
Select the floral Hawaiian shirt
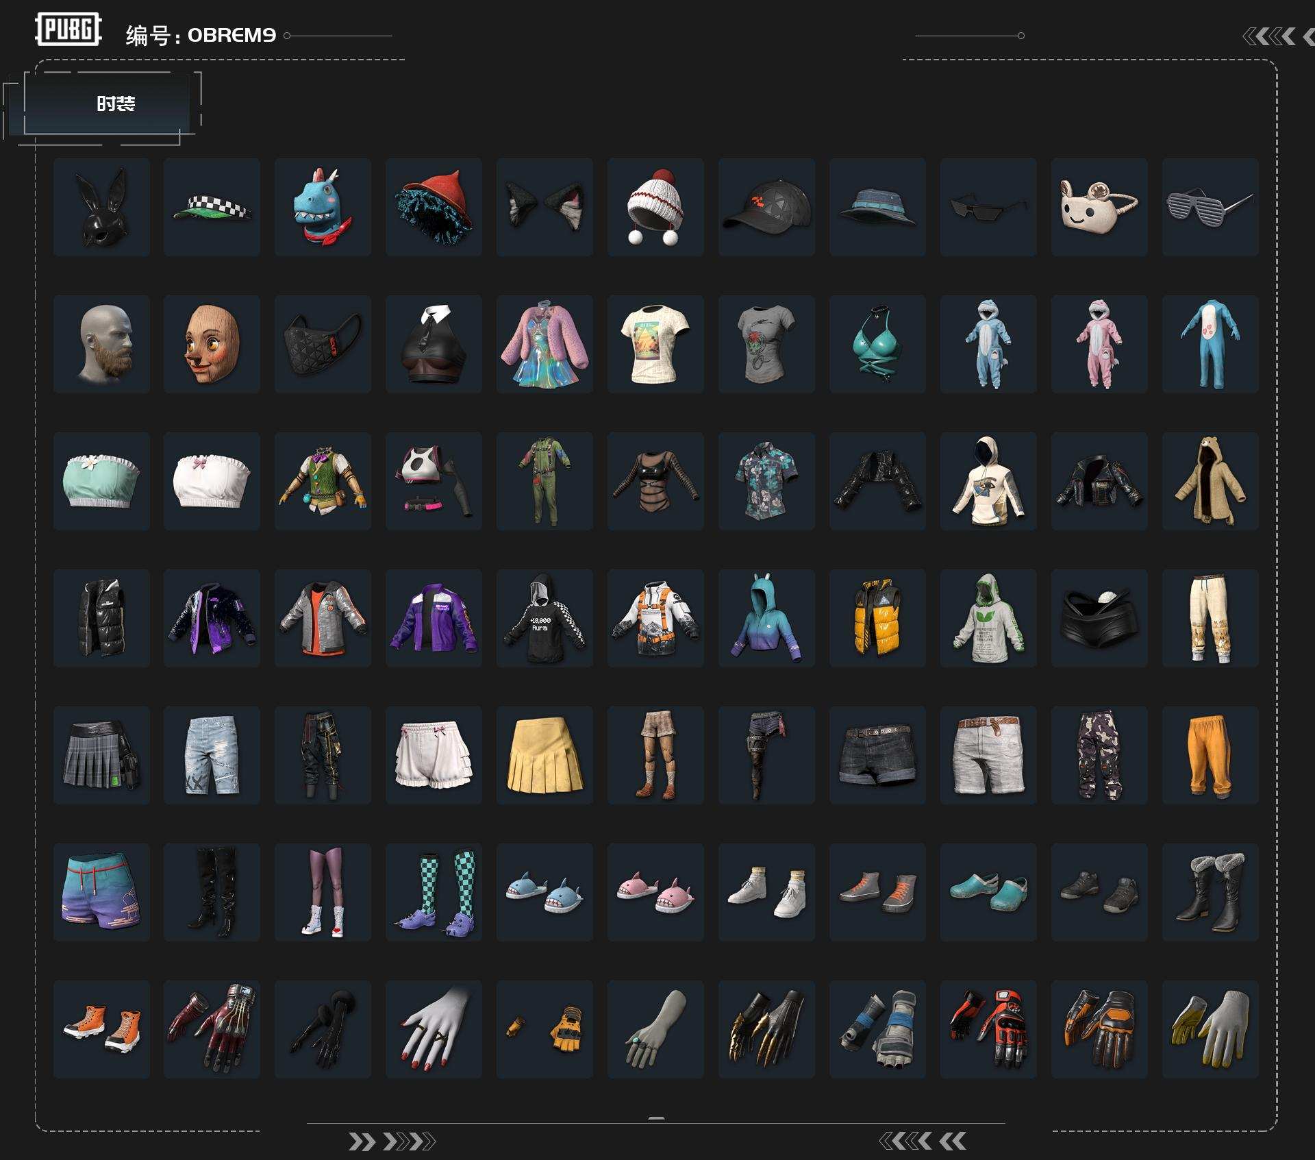click(x=766, y=481)
